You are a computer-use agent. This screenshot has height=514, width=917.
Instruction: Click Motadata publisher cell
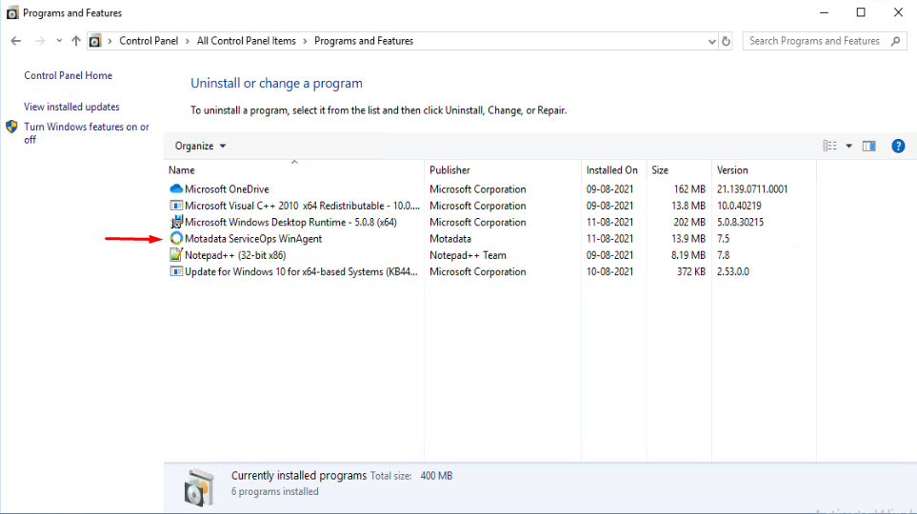coord(450,239)
